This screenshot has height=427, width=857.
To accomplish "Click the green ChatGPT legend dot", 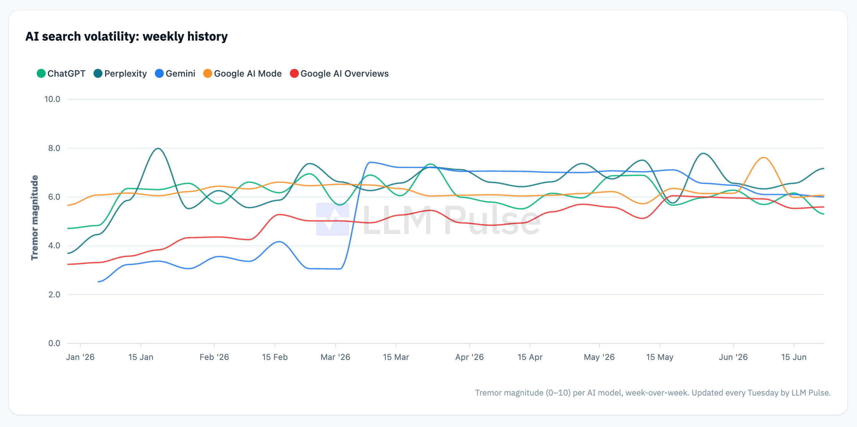I will [41, 74].
